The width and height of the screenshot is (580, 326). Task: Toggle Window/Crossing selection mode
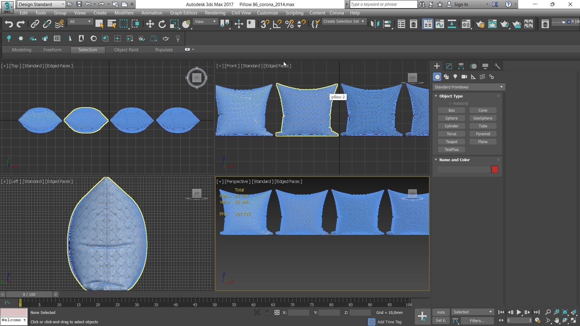tap(135, 24)
